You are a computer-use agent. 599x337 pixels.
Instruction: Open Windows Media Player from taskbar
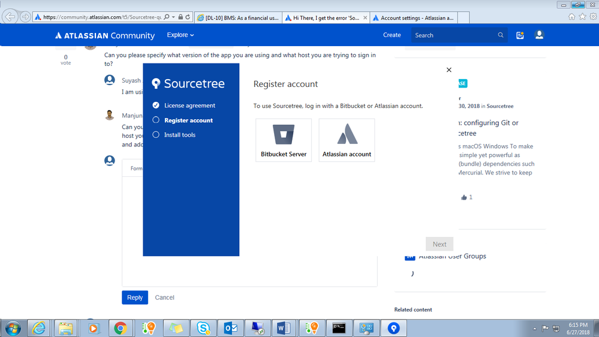pos(93,328)
